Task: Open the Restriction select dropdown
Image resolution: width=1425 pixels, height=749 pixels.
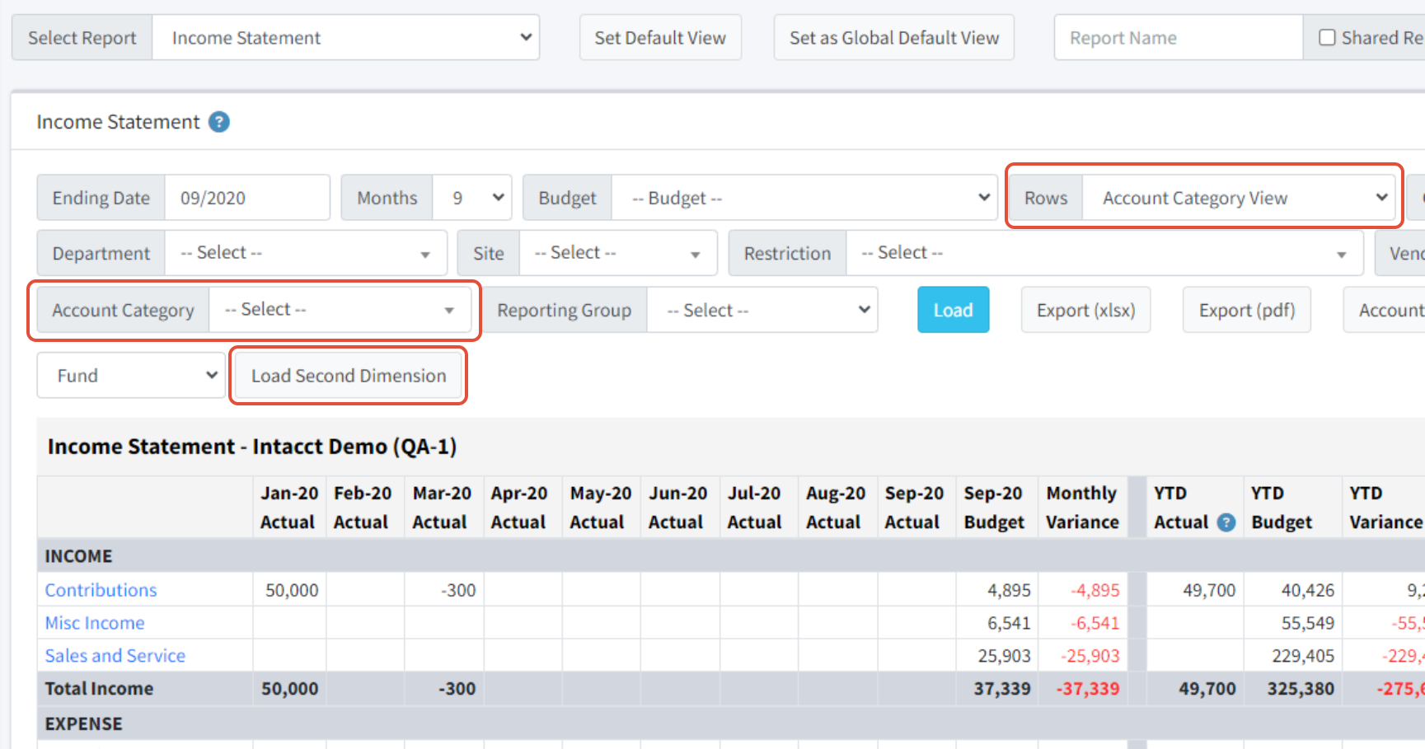Action: [x=1104, y=253]
